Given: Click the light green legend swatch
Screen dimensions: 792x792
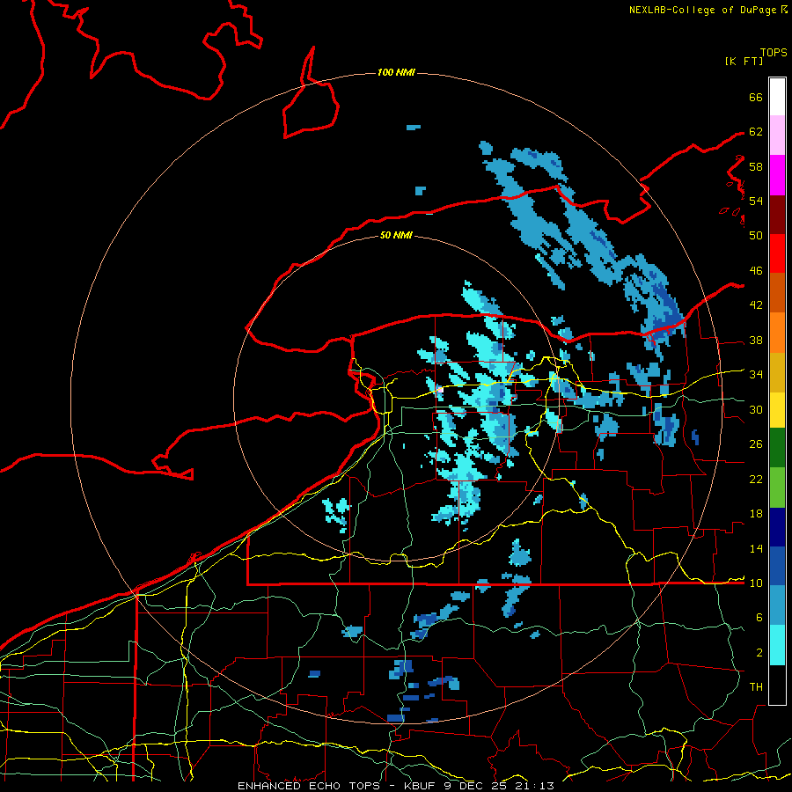Looking at the screenshot, I should click(777, 488).
